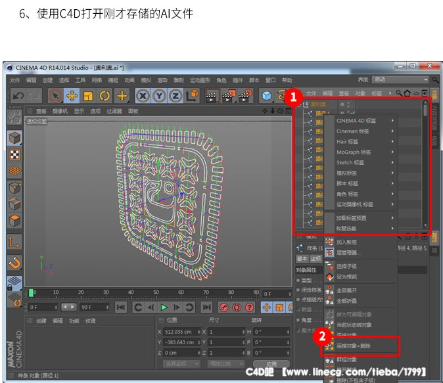Image resolution: width=443 pixels, height=383 pixels.
Task: Open the 运动图形 menu
Action: [x=200, y=80]
